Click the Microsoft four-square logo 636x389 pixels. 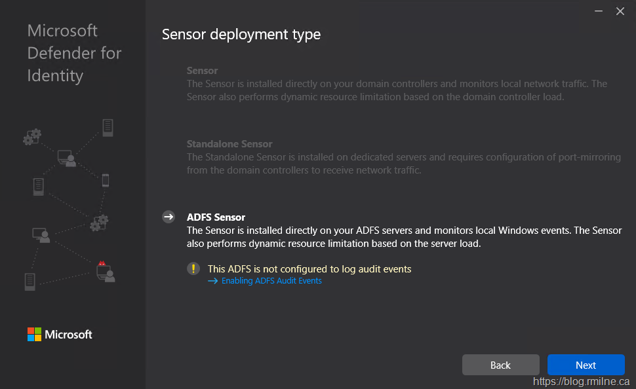point(34,335)
